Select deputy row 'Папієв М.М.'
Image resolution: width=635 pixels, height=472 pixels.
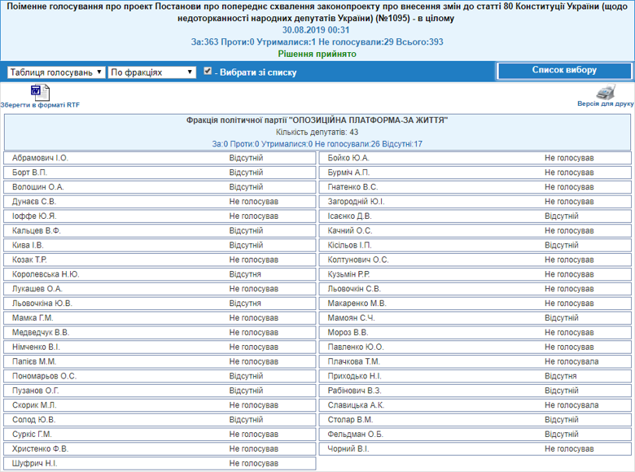coord(160,362)
